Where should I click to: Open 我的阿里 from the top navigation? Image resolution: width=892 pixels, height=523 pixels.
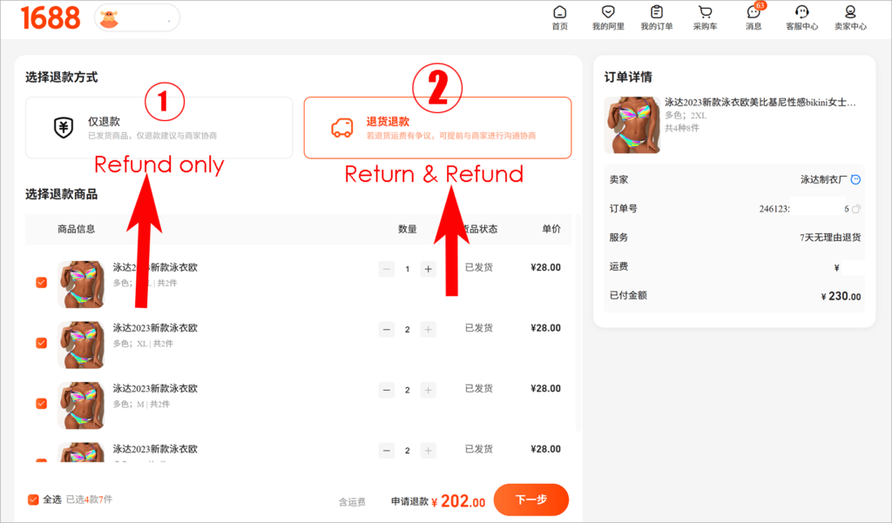pyautogui.click(x=608, y=17)
